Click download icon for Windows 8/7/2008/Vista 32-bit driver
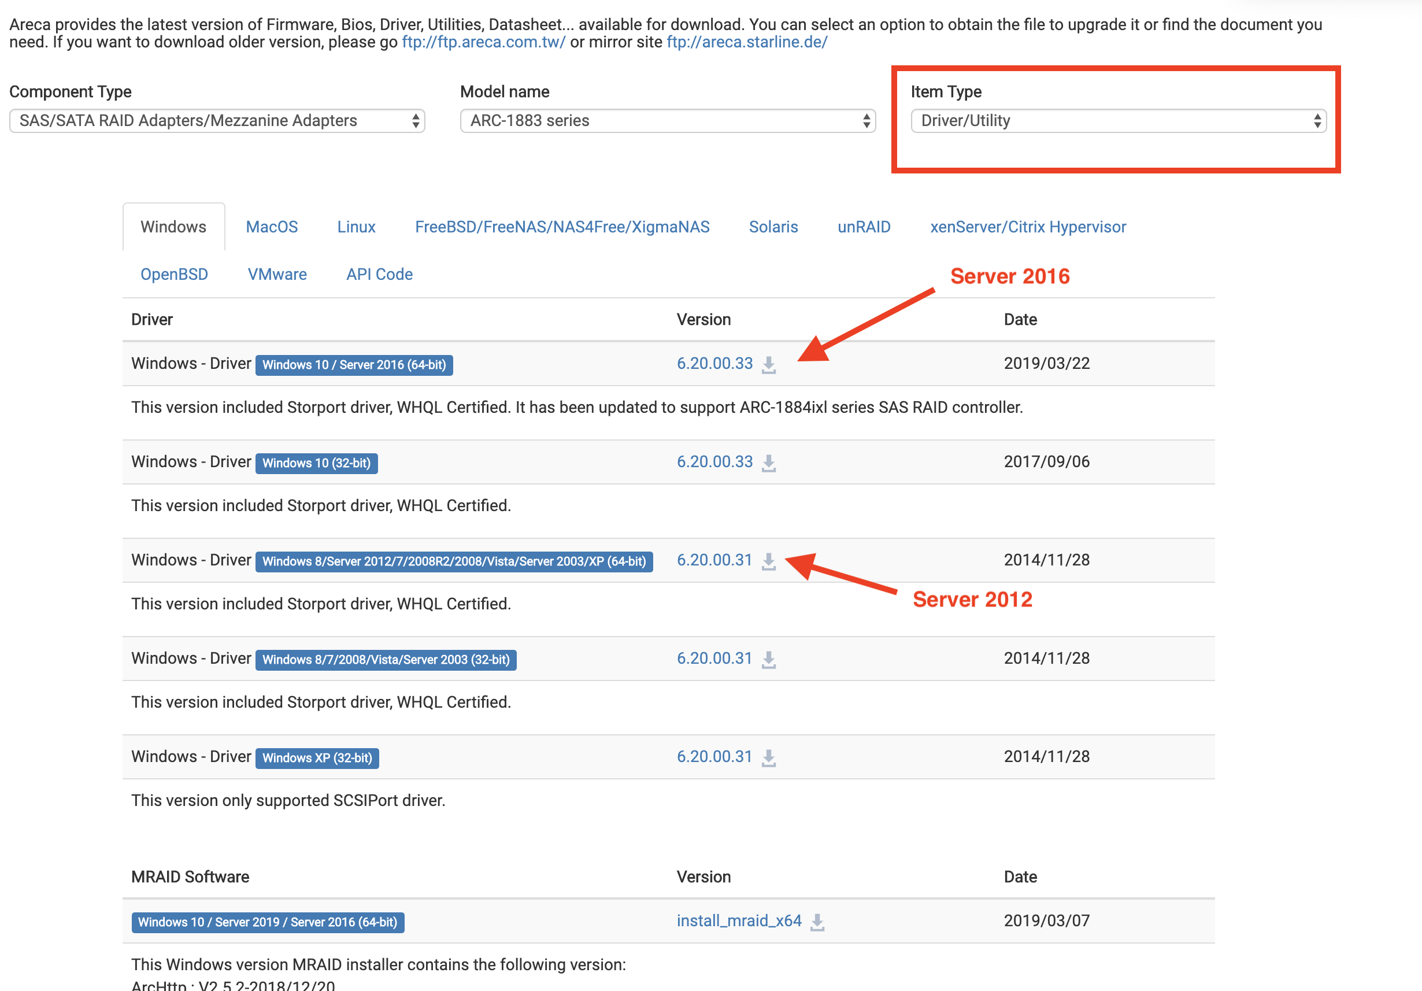The height and width of the screenshot is (991, 1422). click(769, 660)
